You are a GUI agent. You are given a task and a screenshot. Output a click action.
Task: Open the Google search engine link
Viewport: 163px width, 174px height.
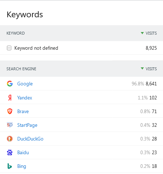[x=25, y=84]
